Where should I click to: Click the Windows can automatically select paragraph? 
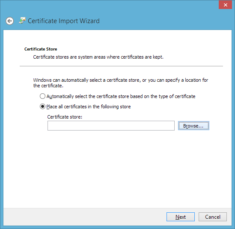(121, 83)
